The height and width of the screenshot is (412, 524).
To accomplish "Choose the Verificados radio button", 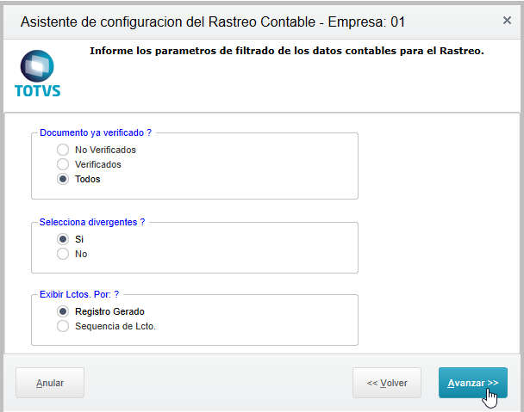I will coord(63,164).
